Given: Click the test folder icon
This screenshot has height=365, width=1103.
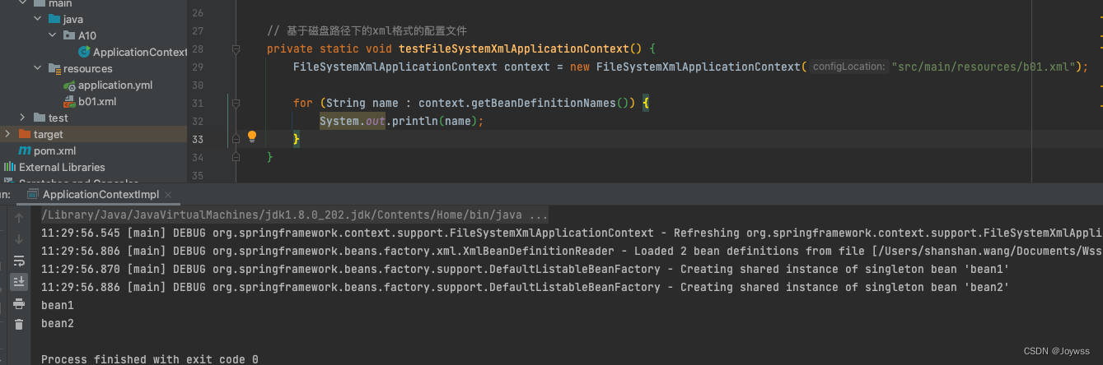Looking at the screenshot, I should click(40, 118).
